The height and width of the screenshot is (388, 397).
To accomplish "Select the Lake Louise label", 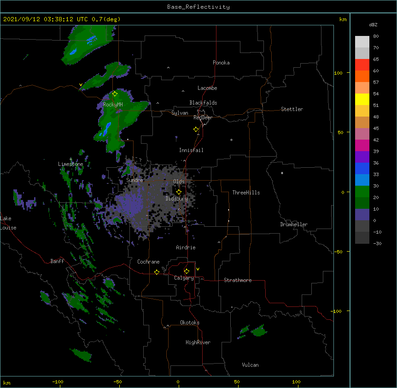I will 8,223.
